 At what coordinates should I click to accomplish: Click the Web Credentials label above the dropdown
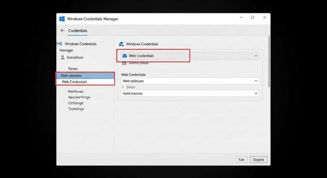tap(133, 75)
